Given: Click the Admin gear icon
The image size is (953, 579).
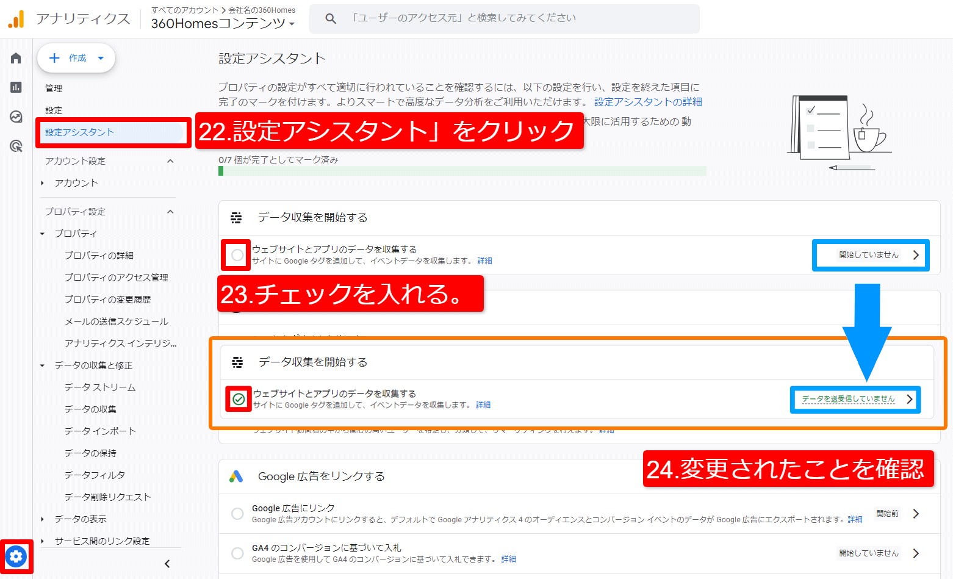Looking at the screenshot, I should [16, 556].
